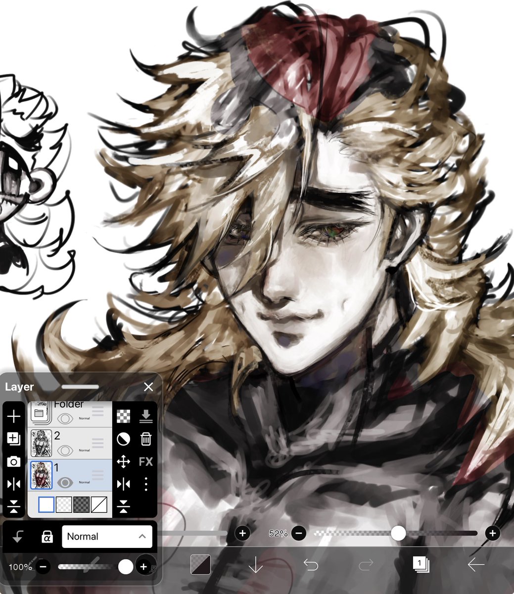
Task: Select layer 1 thumbnail
Action: [41, 475]
